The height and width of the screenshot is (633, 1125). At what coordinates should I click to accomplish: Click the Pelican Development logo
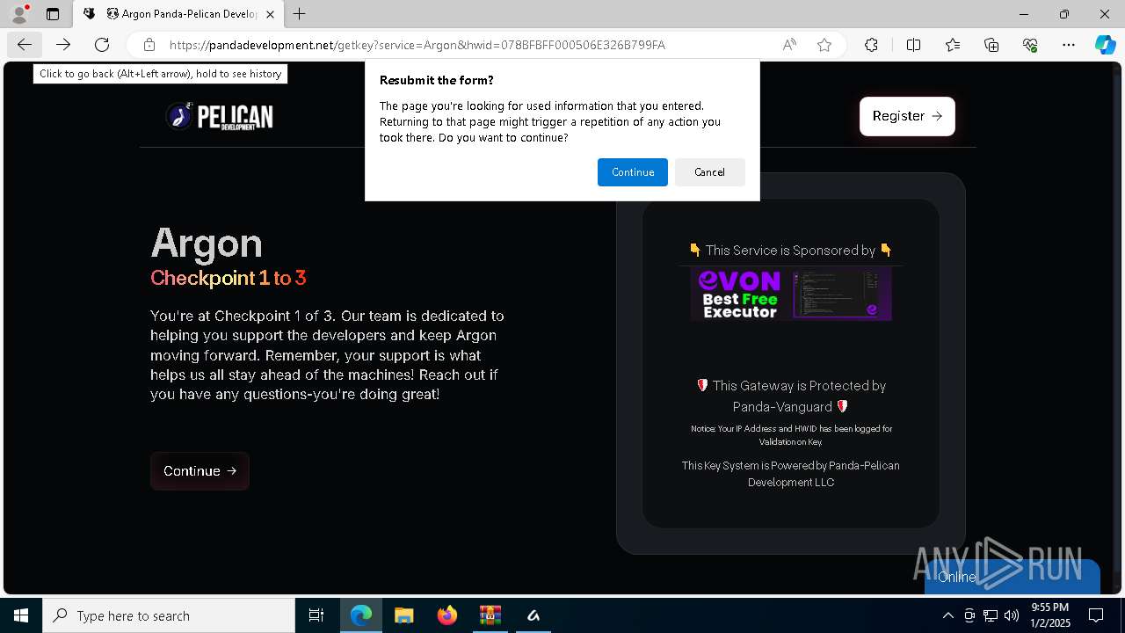[220, 116]
